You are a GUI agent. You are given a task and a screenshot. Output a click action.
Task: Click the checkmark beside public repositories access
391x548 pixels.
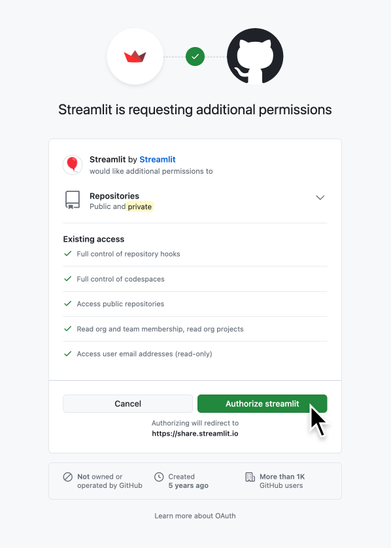[x=67, y=303]
